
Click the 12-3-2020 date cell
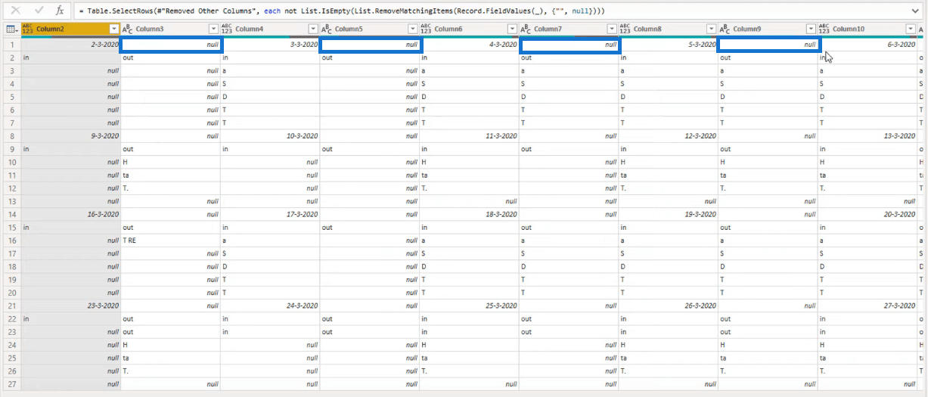(668, 136)
